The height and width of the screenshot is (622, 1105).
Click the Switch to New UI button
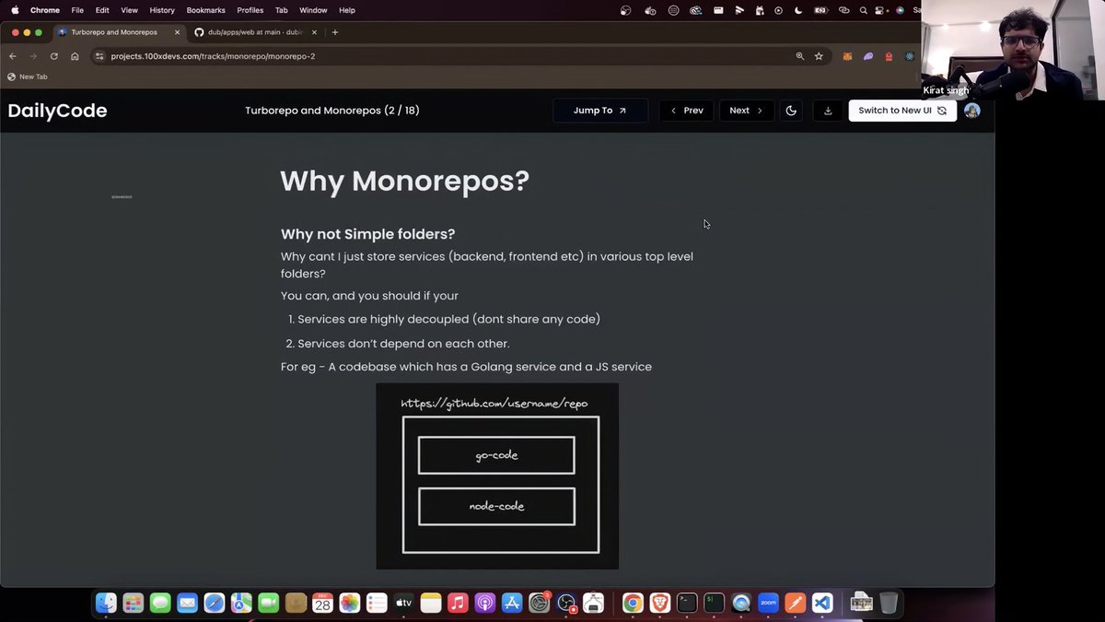click(x=901, y=110)
